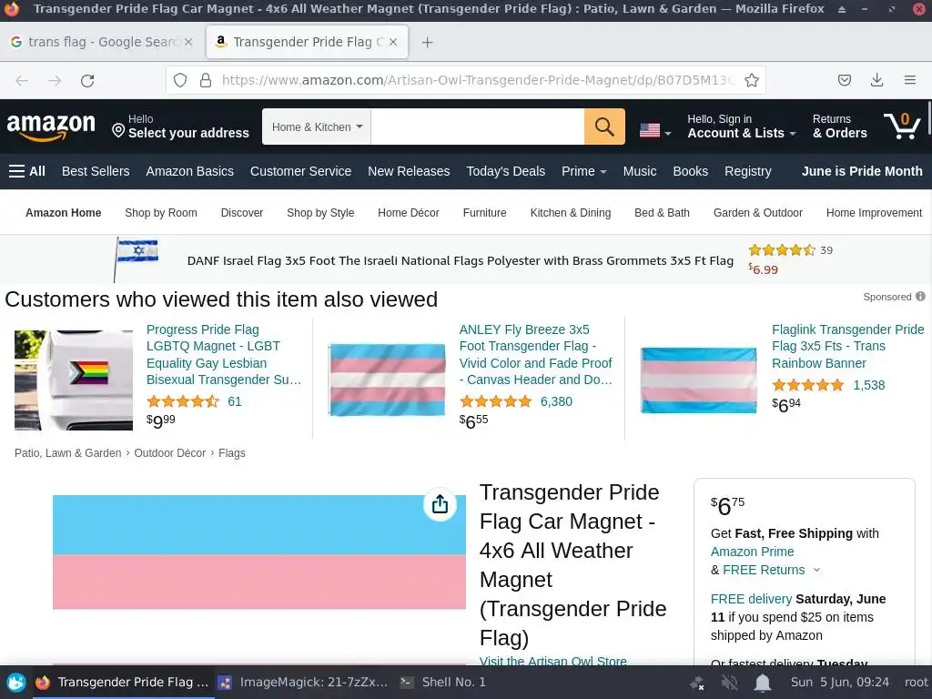The height and width of the screenshot is (699, 932).
Task: Click Progress Pride magnet product thumbnail
Action: pyautogui.click(x=74, y=380)
